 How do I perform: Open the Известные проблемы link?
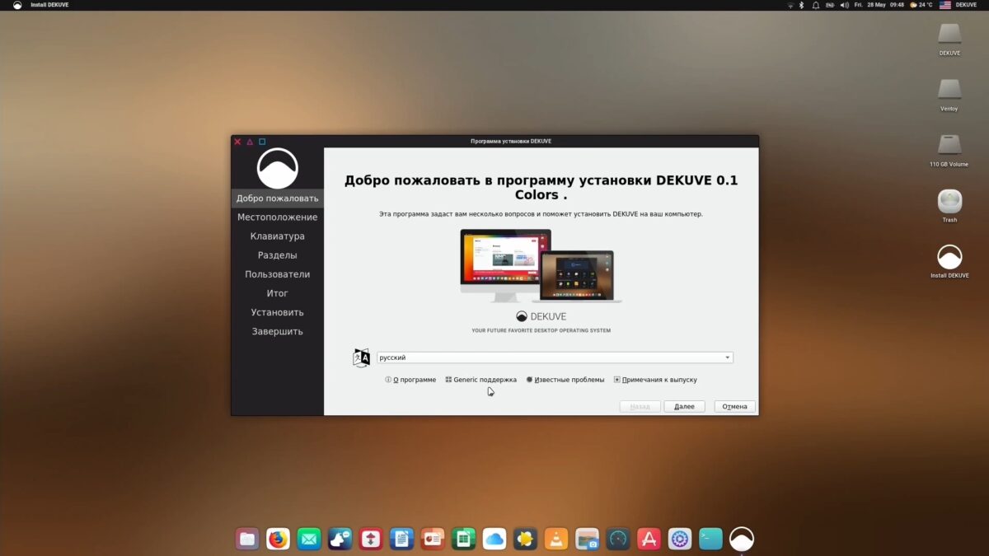point(565,380)
